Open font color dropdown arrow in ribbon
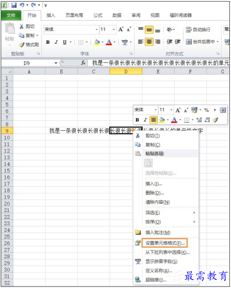 point(115,42)
